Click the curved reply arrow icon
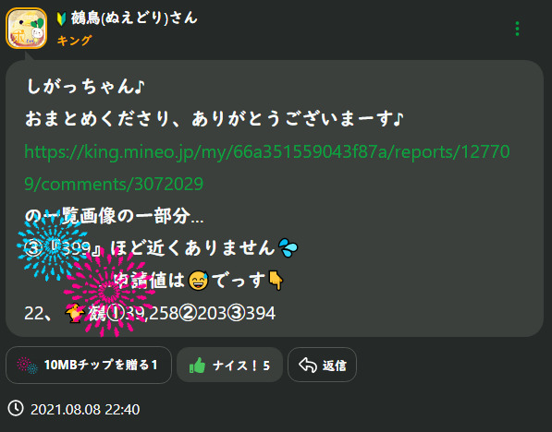 (308, 365)
